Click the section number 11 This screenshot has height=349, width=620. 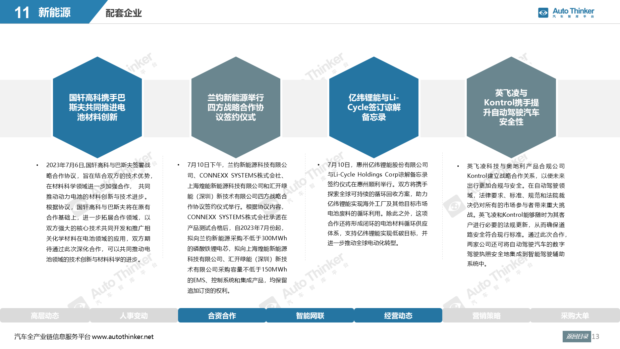pyautogui.click(x=22, y=13)
